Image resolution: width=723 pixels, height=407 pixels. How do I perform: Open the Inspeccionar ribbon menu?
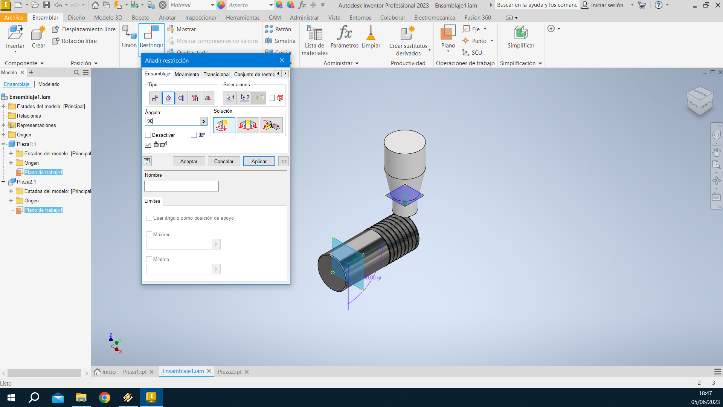point(201,17)
